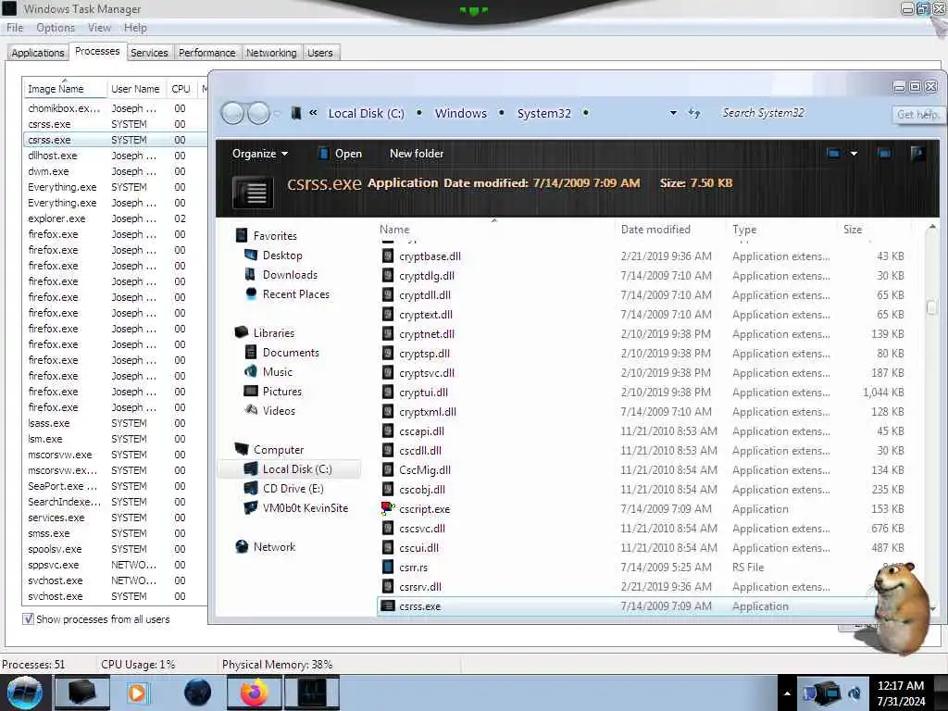948x711 pixels.
Task: Click the VM0b0t KevinSite drive icon
Action: pyautogui.click(x=250, y=508)
